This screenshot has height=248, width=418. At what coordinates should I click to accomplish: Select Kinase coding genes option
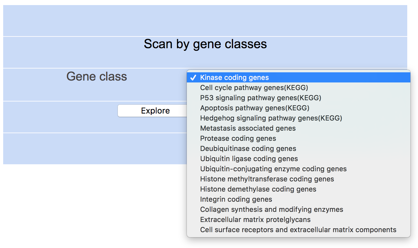(234, 77)
